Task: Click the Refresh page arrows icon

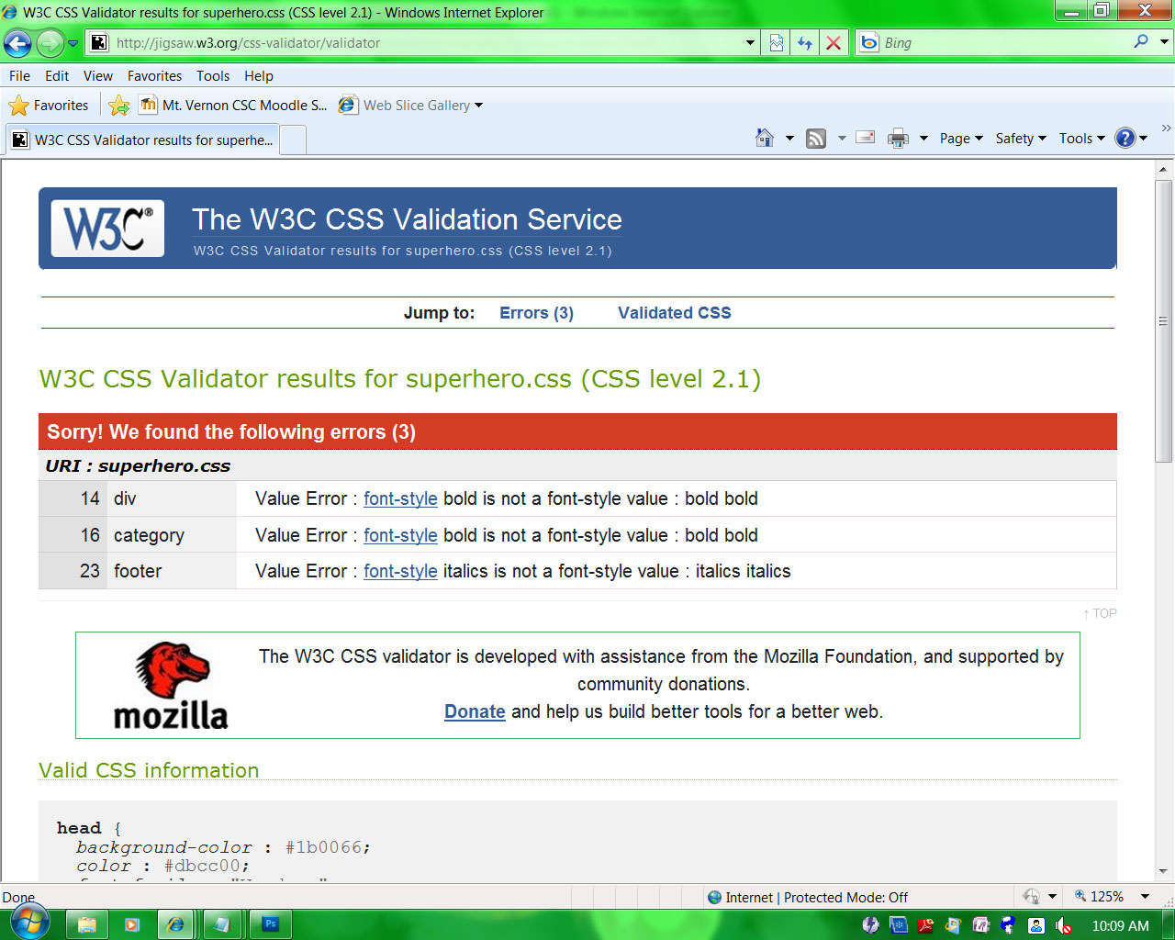Action: [805, 42]
